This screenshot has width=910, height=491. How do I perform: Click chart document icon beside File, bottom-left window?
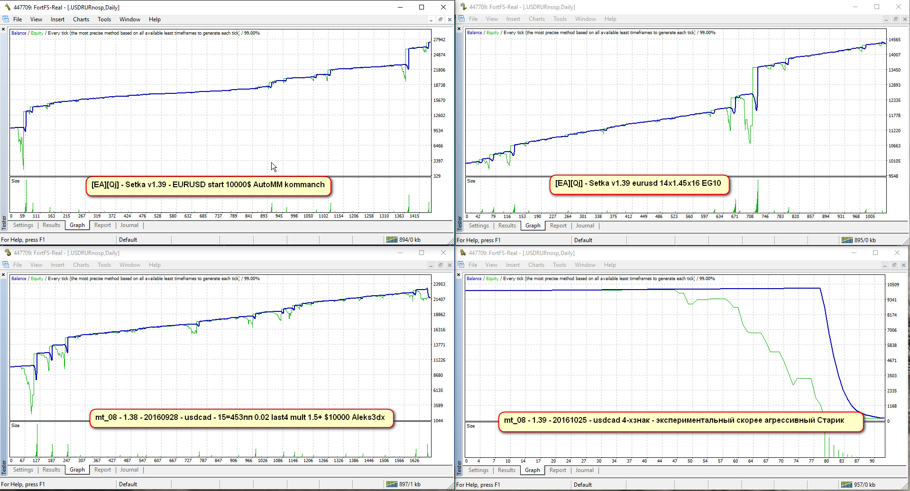coord(6,265)
